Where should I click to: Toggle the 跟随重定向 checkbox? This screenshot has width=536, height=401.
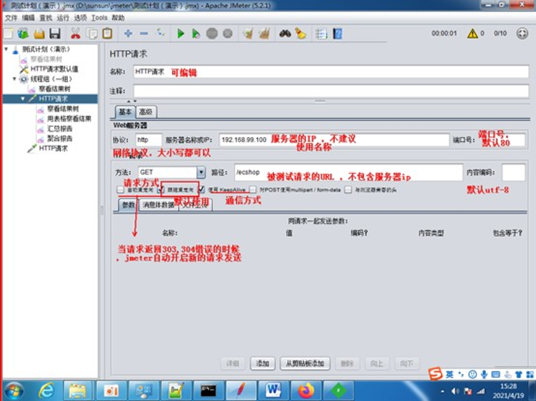[160, 189]
